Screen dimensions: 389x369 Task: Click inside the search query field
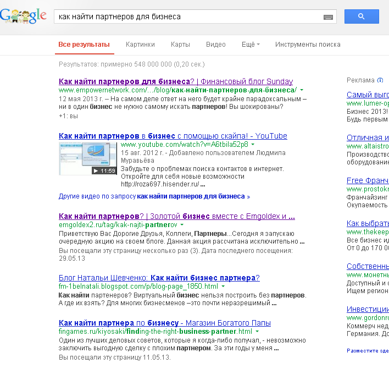tap(187, 16)
